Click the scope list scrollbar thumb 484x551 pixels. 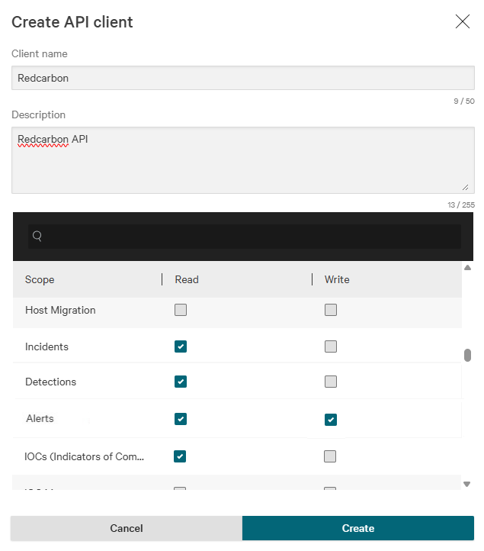(467, 355)
